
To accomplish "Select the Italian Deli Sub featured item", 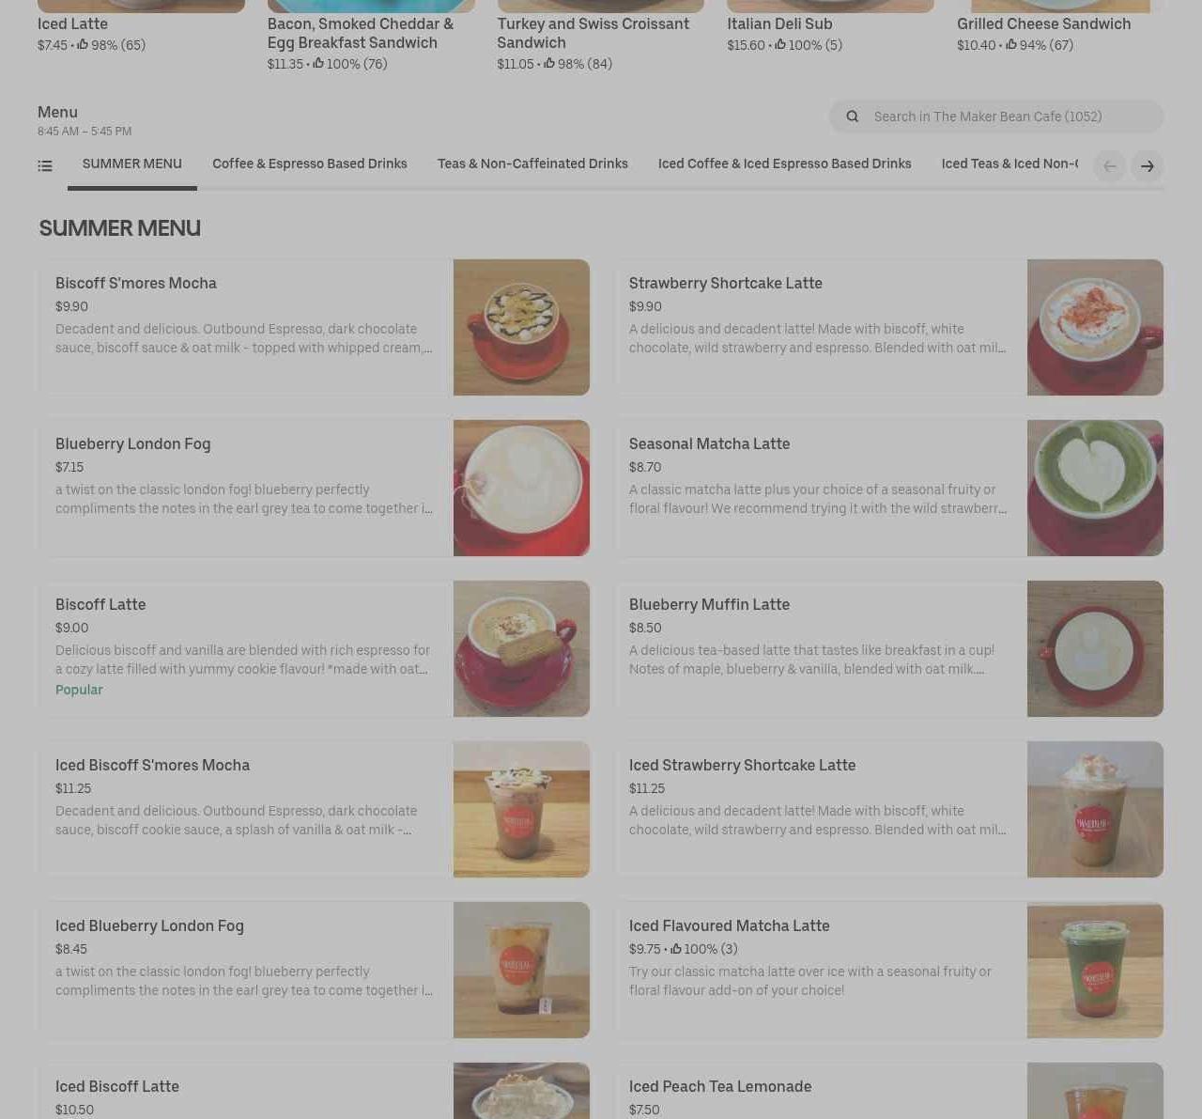I will 830,26.
